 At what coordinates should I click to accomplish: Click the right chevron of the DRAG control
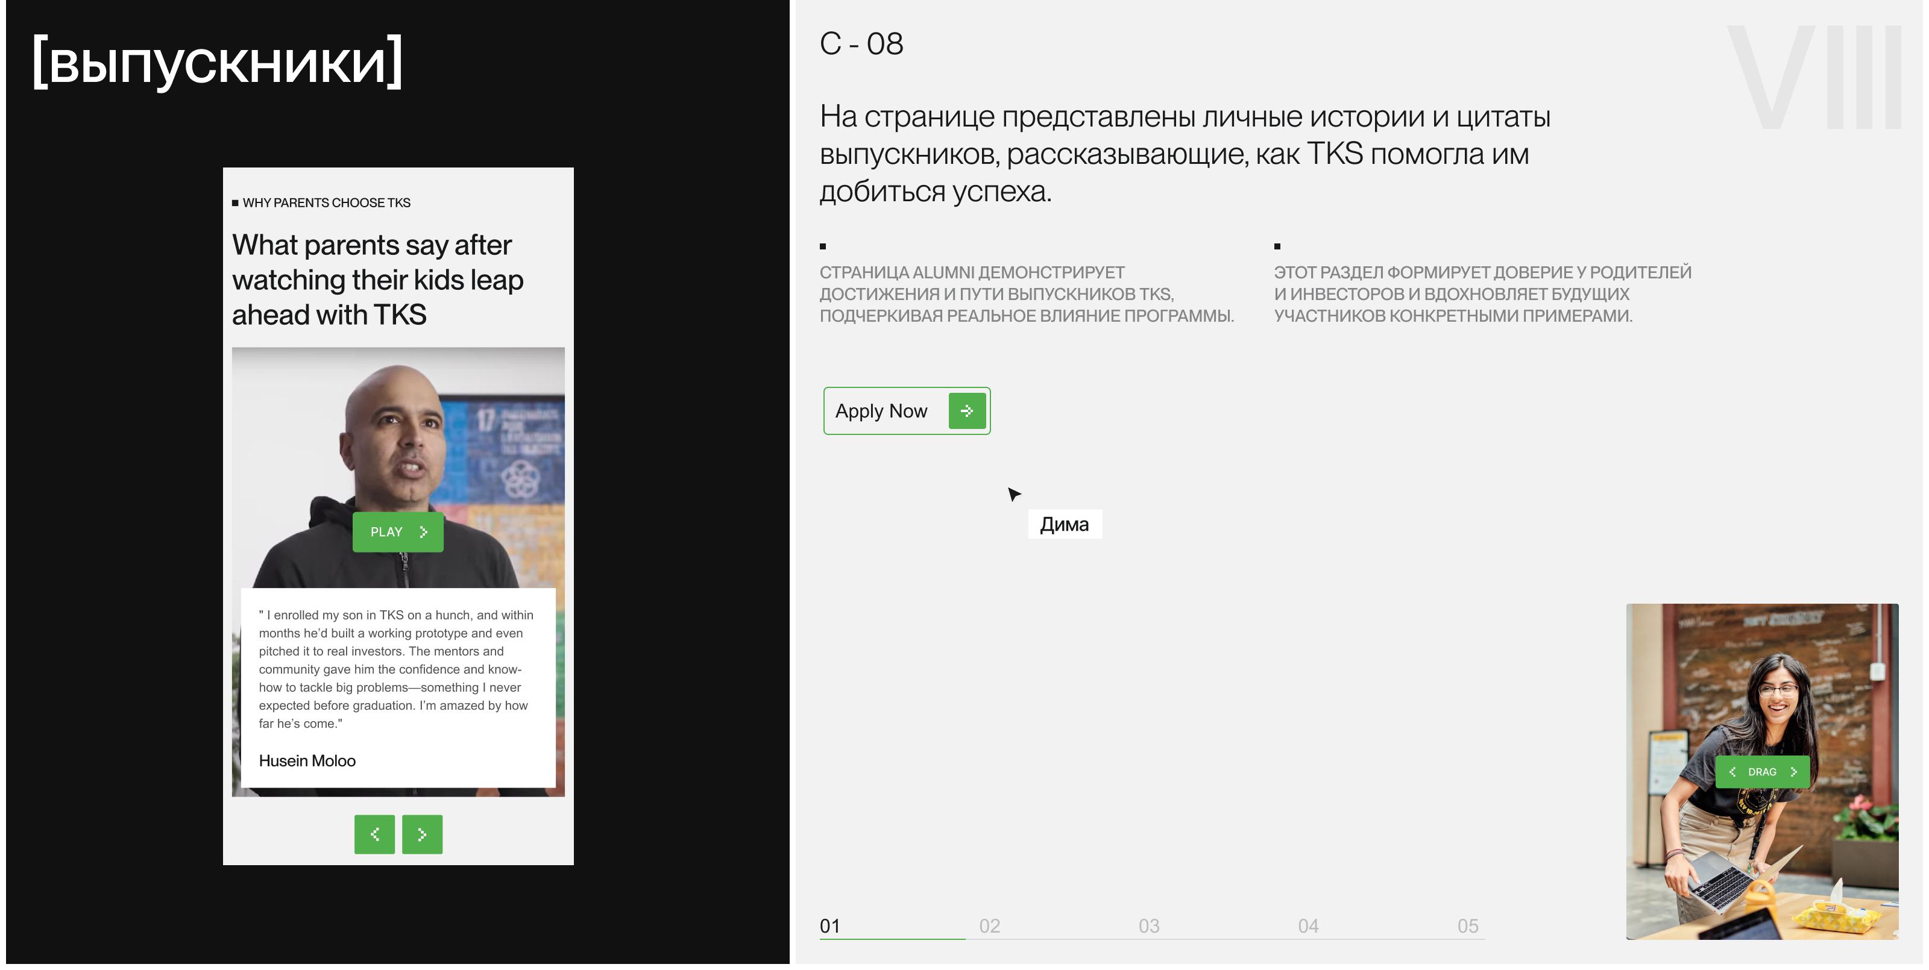click(x=1793, y=772)
